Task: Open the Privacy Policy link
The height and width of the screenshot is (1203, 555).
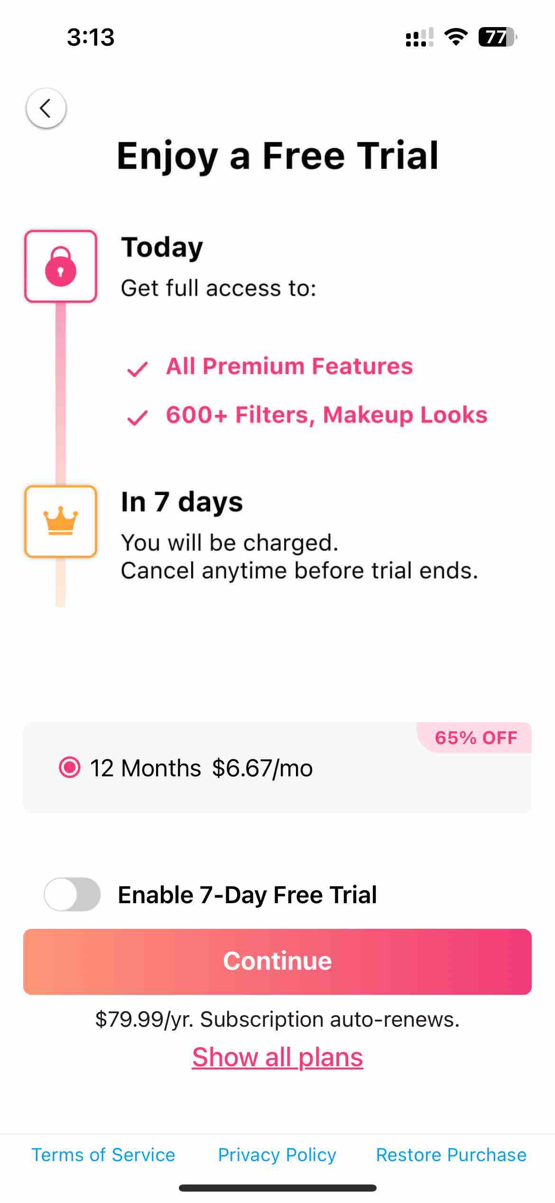Action: 277,1155
